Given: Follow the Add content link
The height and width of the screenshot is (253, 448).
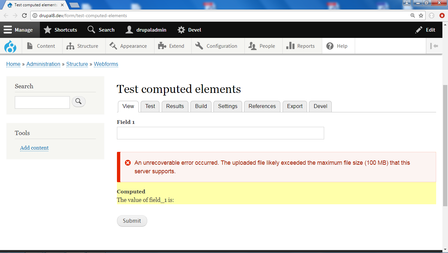Looking at the screenshot, I should pos(34,148).
